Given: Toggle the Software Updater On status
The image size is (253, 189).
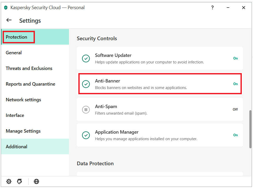Looking at the screenshot, I should pyautogui.click(x=235, y=58).
